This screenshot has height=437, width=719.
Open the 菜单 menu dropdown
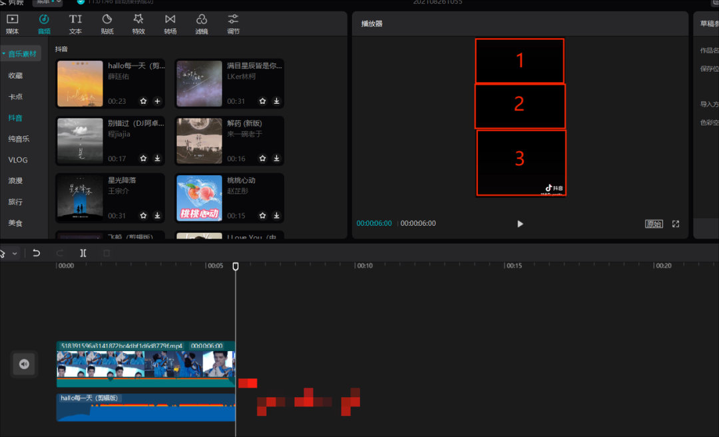(47, 2)
